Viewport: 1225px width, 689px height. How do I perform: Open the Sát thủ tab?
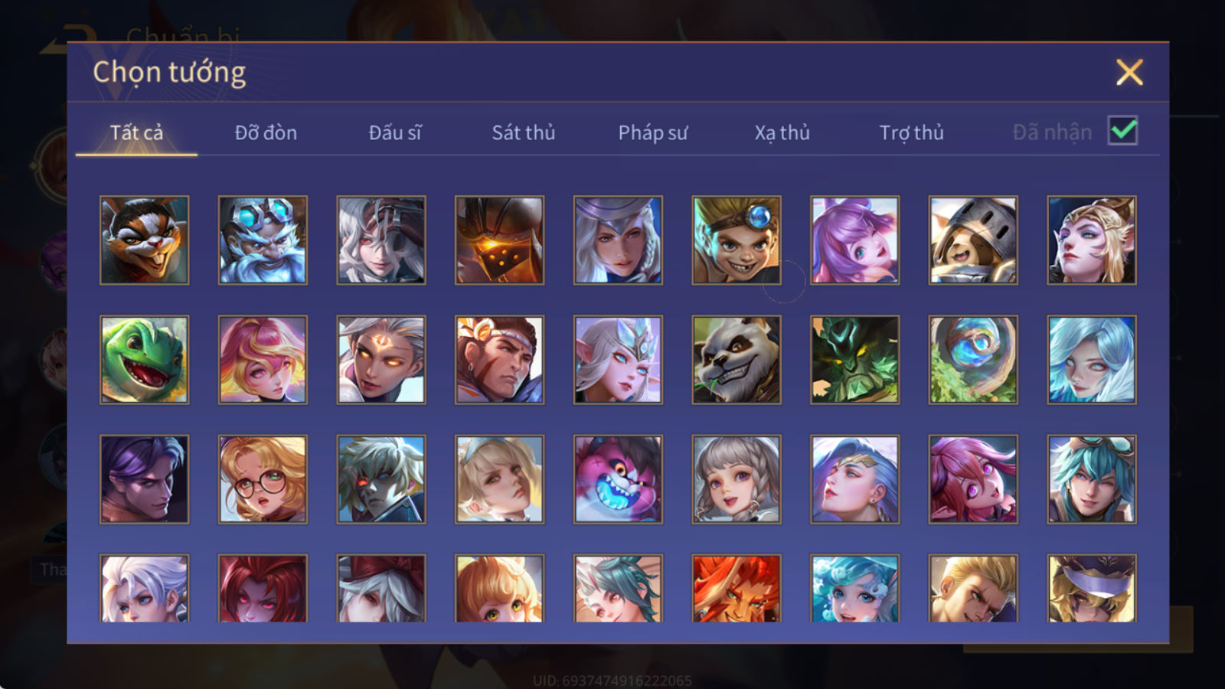tap(524, 132)
